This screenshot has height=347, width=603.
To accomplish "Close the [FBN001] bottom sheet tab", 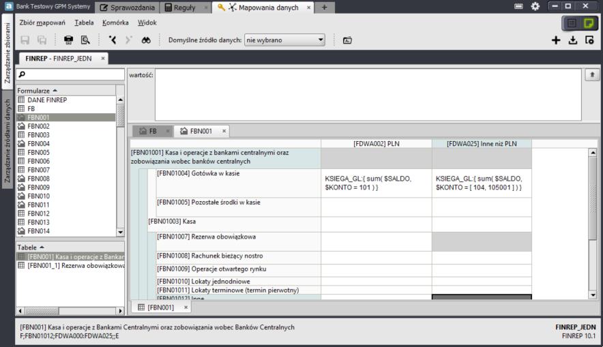I will pos(186,307).
